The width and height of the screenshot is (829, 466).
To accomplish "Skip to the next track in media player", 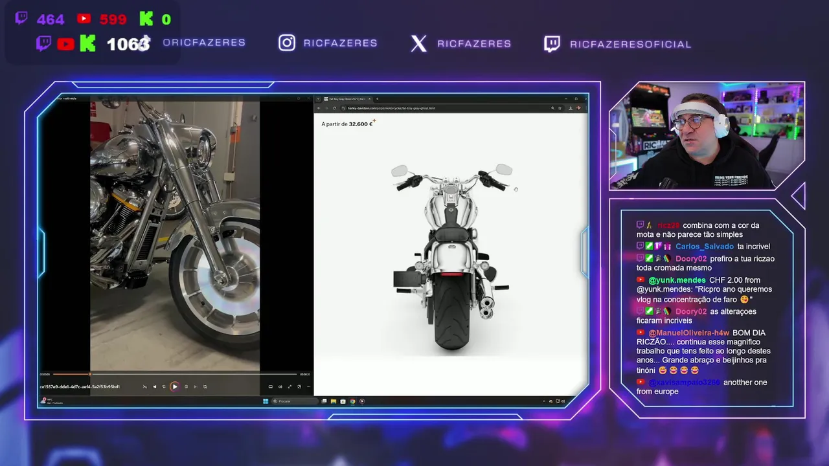I will click(x=195, y=386).
